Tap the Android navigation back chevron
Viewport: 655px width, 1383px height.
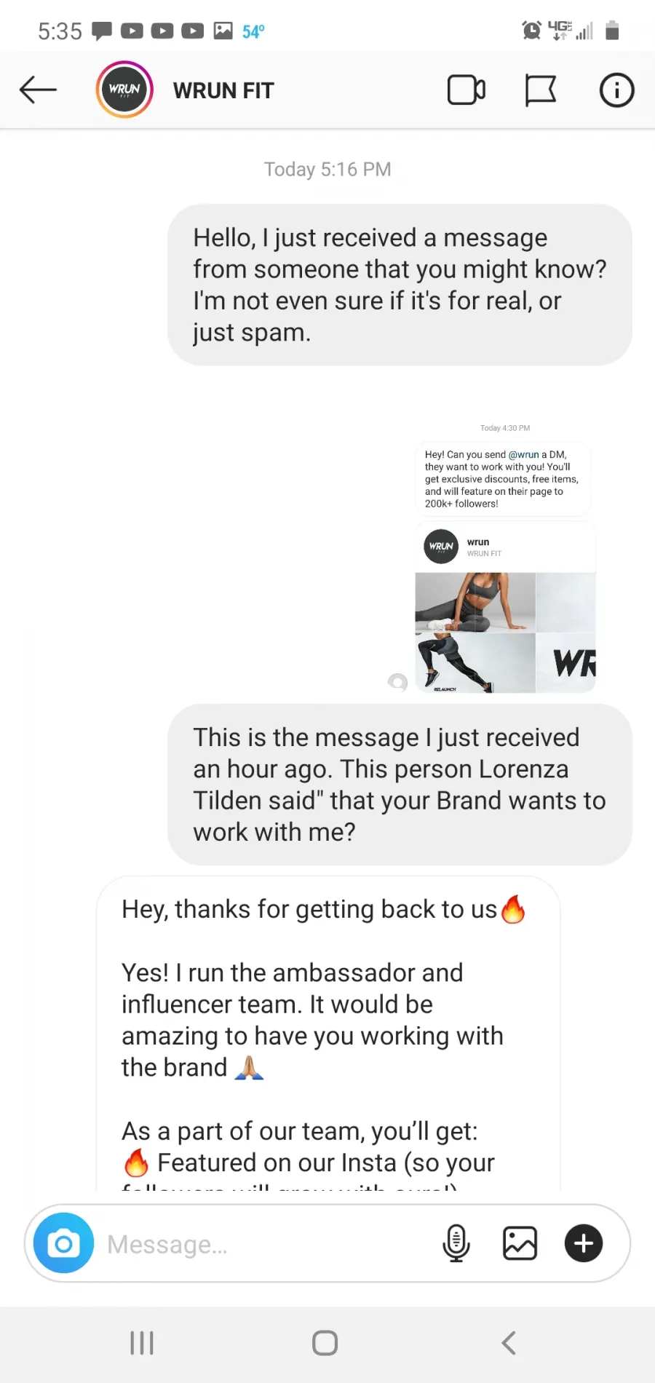coord(509,1343)
